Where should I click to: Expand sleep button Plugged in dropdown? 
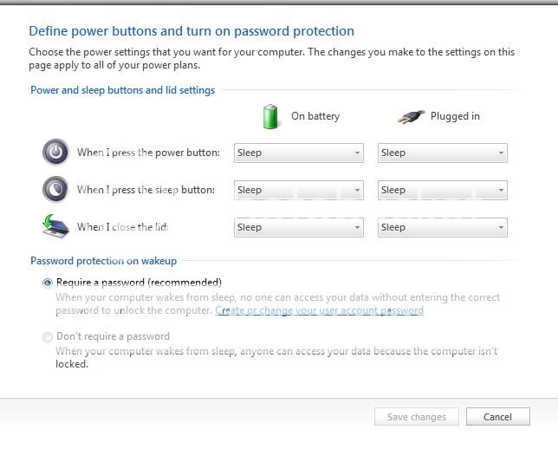coord(443,191)
